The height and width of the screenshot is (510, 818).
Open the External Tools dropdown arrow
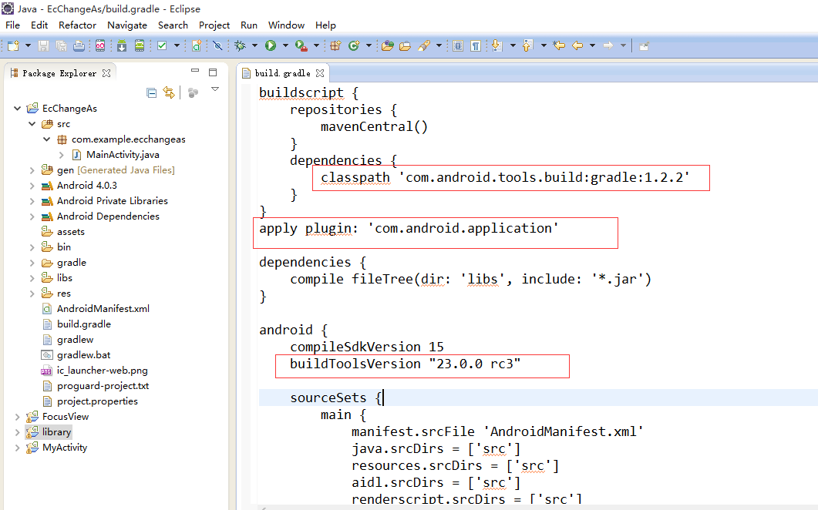(x=316, y=46)
